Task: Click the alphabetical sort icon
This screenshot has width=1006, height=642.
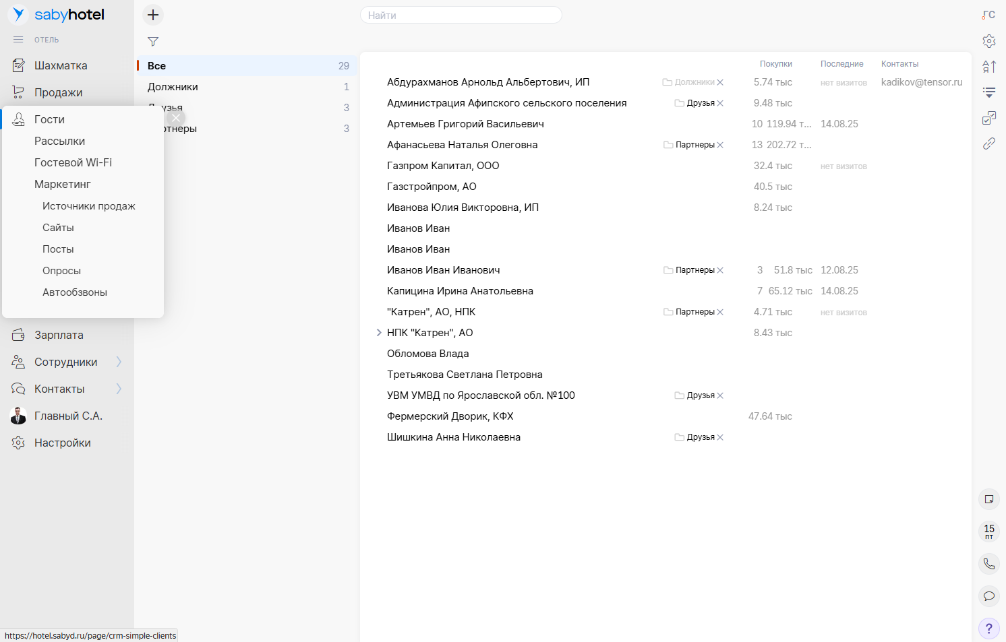Action: point(989,67)
